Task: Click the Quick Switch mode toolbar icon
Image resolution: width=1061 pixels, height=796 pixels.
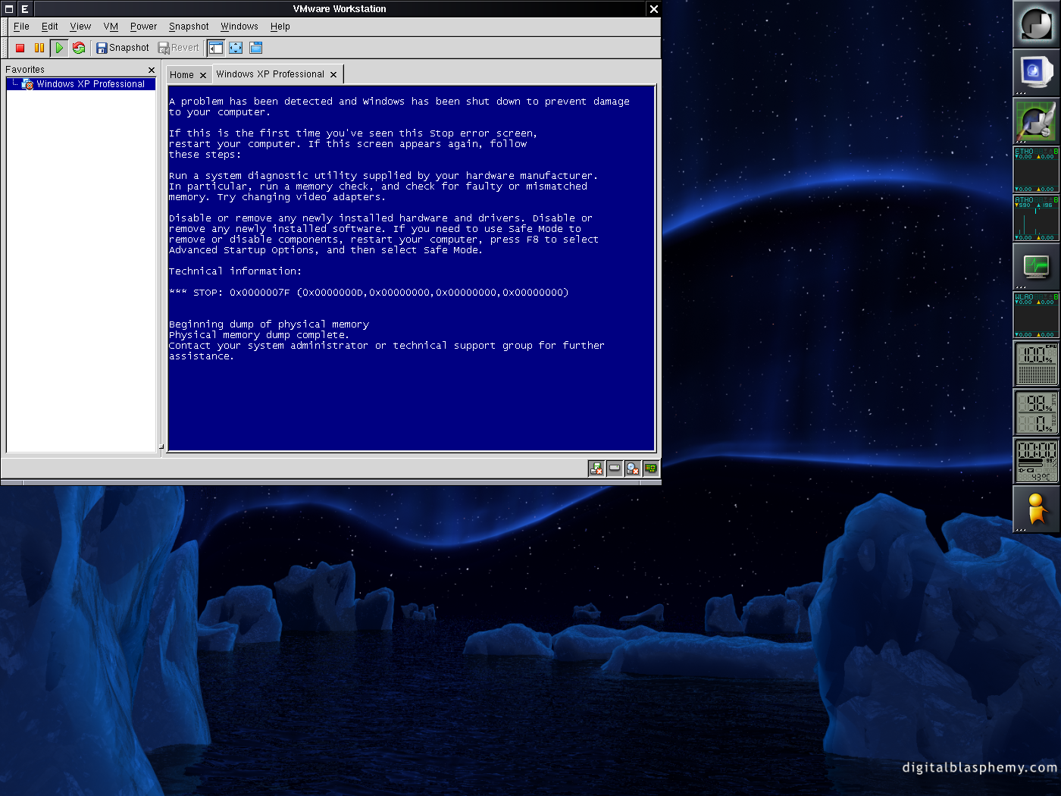Action: point(256,48)
